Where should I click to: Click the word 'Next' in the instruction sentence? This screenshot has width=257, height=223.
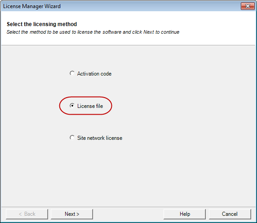[149, 32]
